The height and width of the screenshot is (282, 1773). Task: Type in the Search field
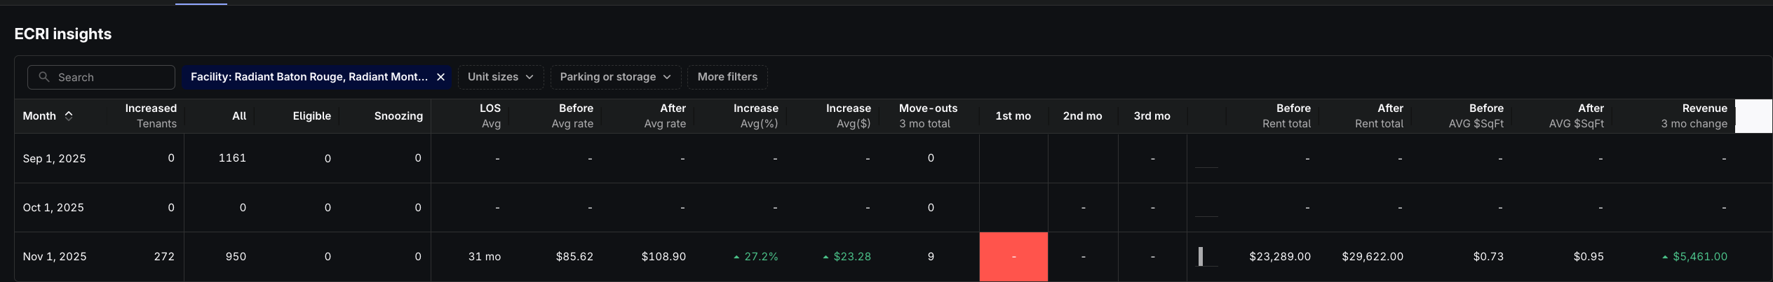click(112, 77)
